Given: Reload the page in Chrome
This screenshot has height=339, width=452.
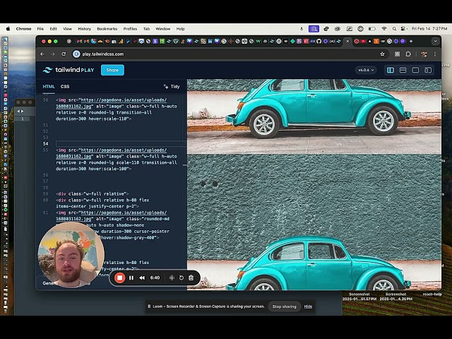Looking at the screenshot, I should [64, 54].
